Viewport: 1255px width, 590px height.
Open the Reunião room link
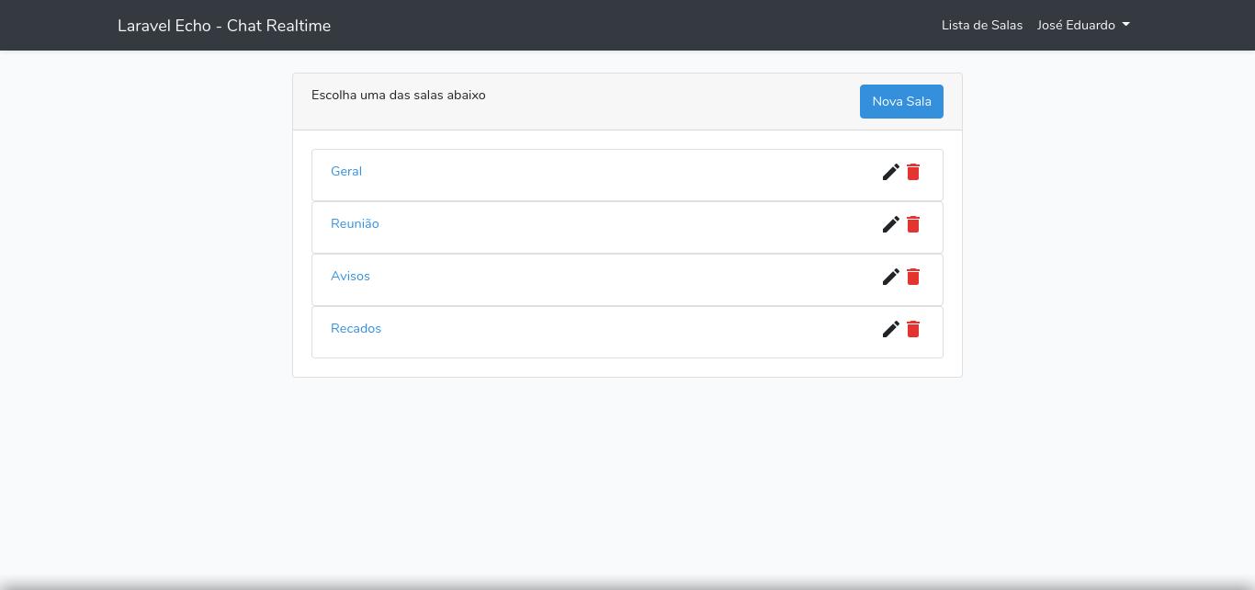pos(355,223)
